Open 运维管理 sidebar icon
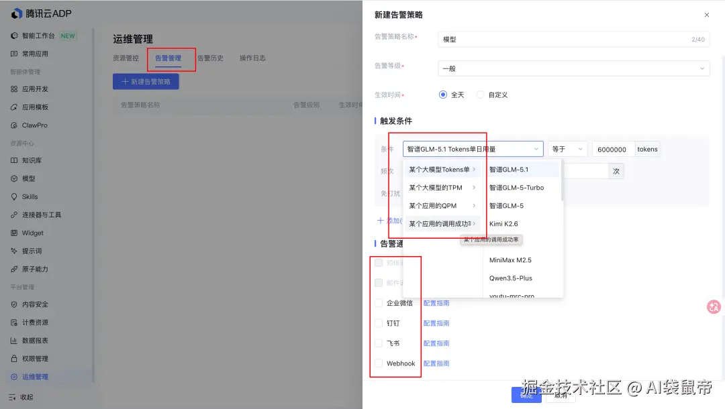Viewport: 725px width, 409px height. point(14,377)
